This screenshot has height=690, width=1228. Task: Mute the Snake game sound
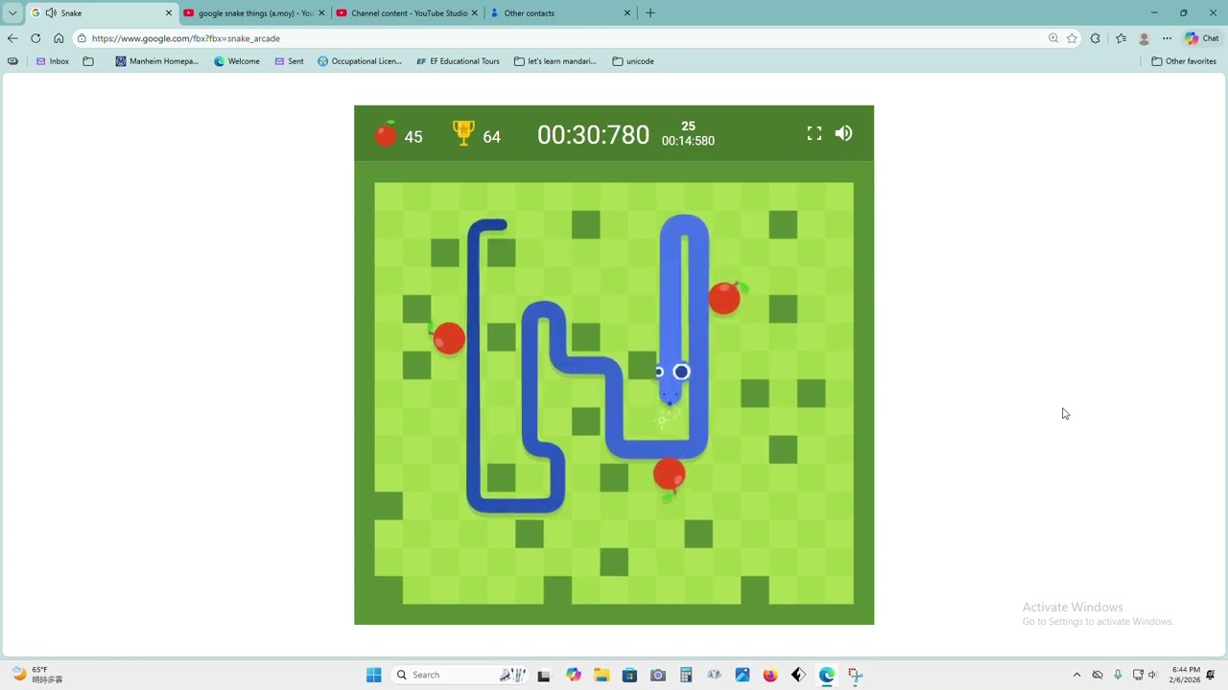click(x=843, y=133)
